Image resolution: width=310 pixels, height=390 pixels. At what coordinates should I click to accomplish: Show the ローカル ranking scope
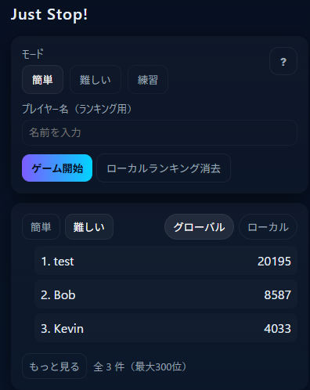point(268,227)
